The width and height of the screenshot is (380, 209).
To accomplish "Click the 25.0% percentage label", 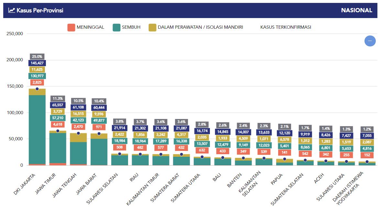I will (x=37, y=56).
